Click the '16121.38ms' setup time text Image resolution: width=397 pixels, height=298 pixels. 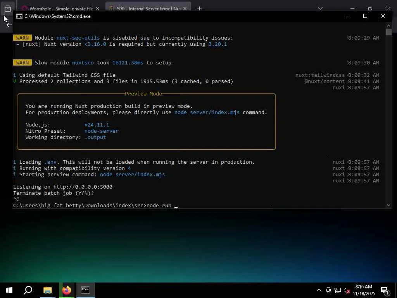click(128, 62)
